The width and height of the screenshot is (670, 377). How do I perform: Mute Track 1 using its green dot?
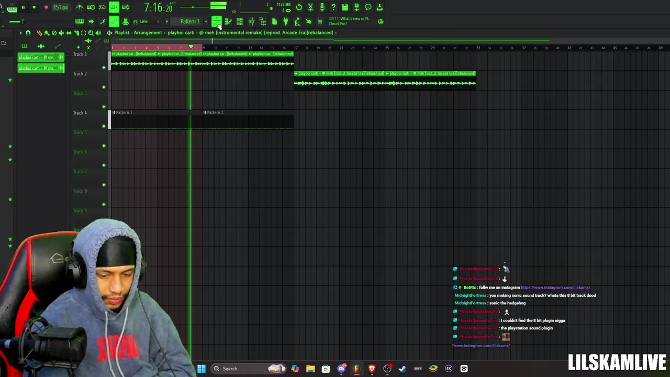104,68
